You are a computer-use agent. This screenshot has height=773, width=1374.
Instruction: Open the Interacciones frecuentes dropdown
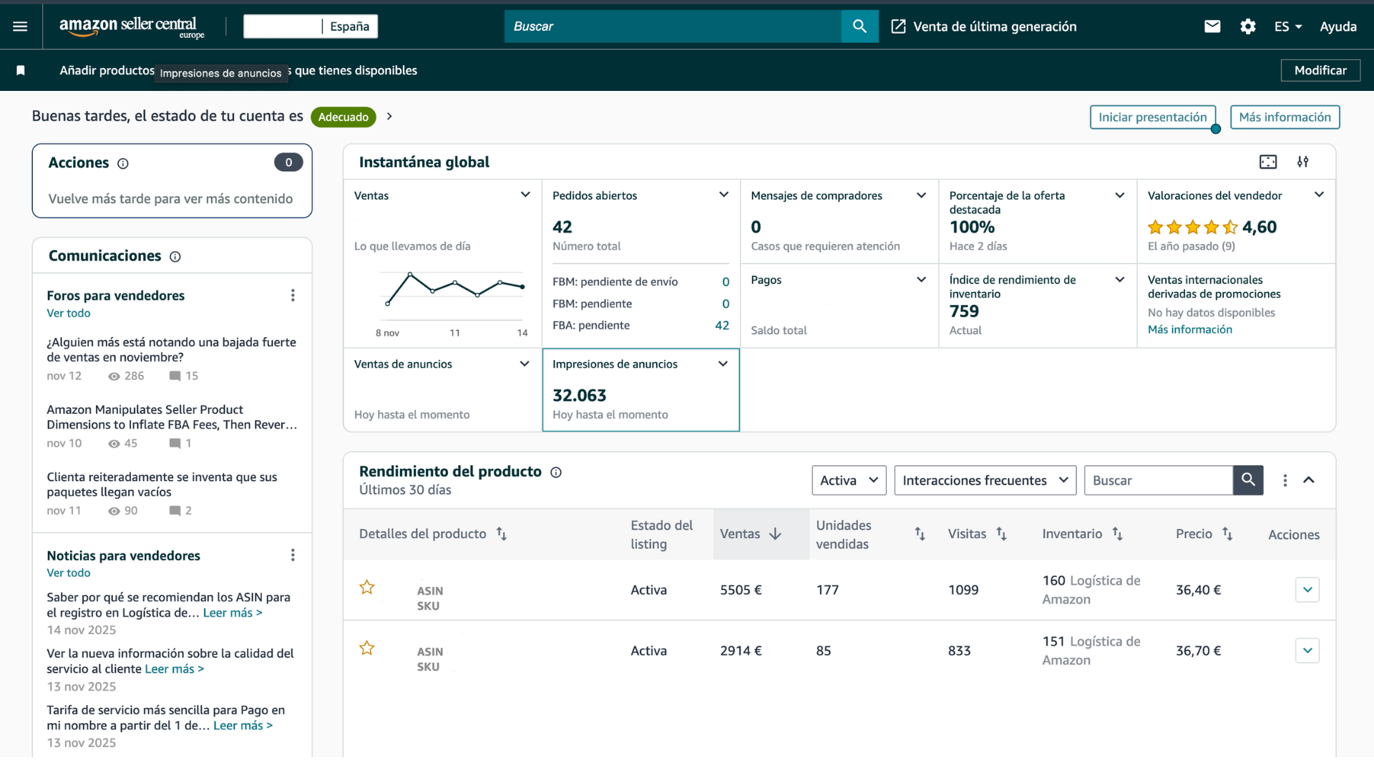985,480
